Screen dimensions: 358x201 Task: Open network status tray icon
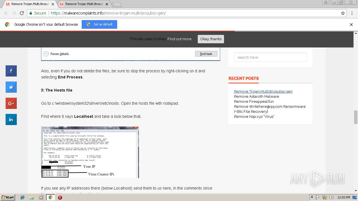pyautogui.click(x=325, y=197)
